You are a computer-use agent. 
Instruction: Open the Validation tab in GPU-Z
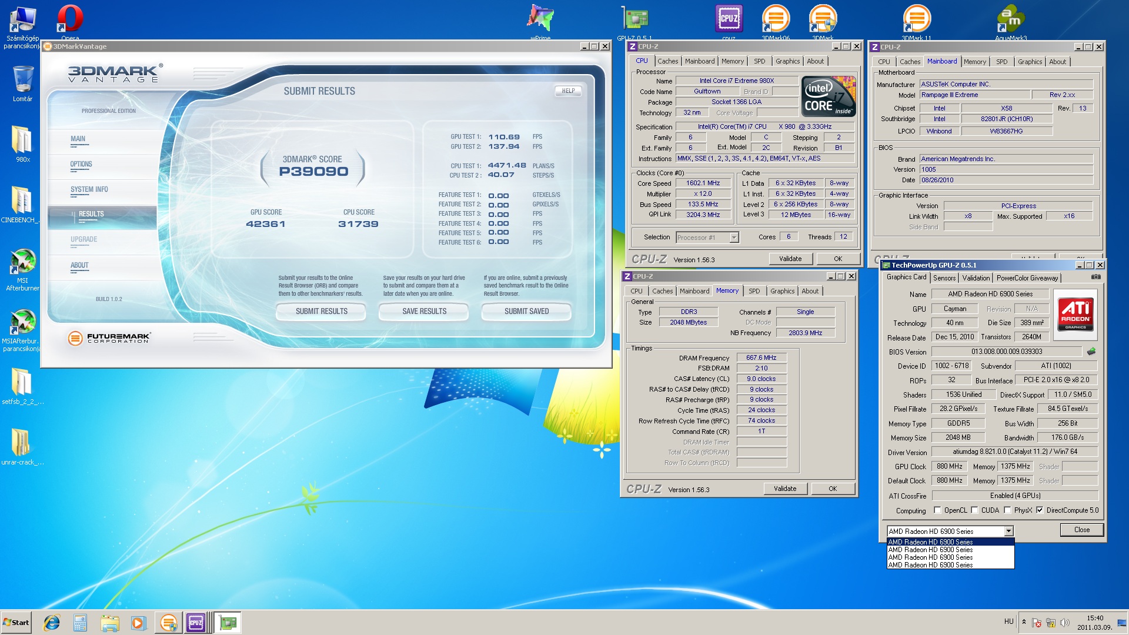click(x=976, y=278)
